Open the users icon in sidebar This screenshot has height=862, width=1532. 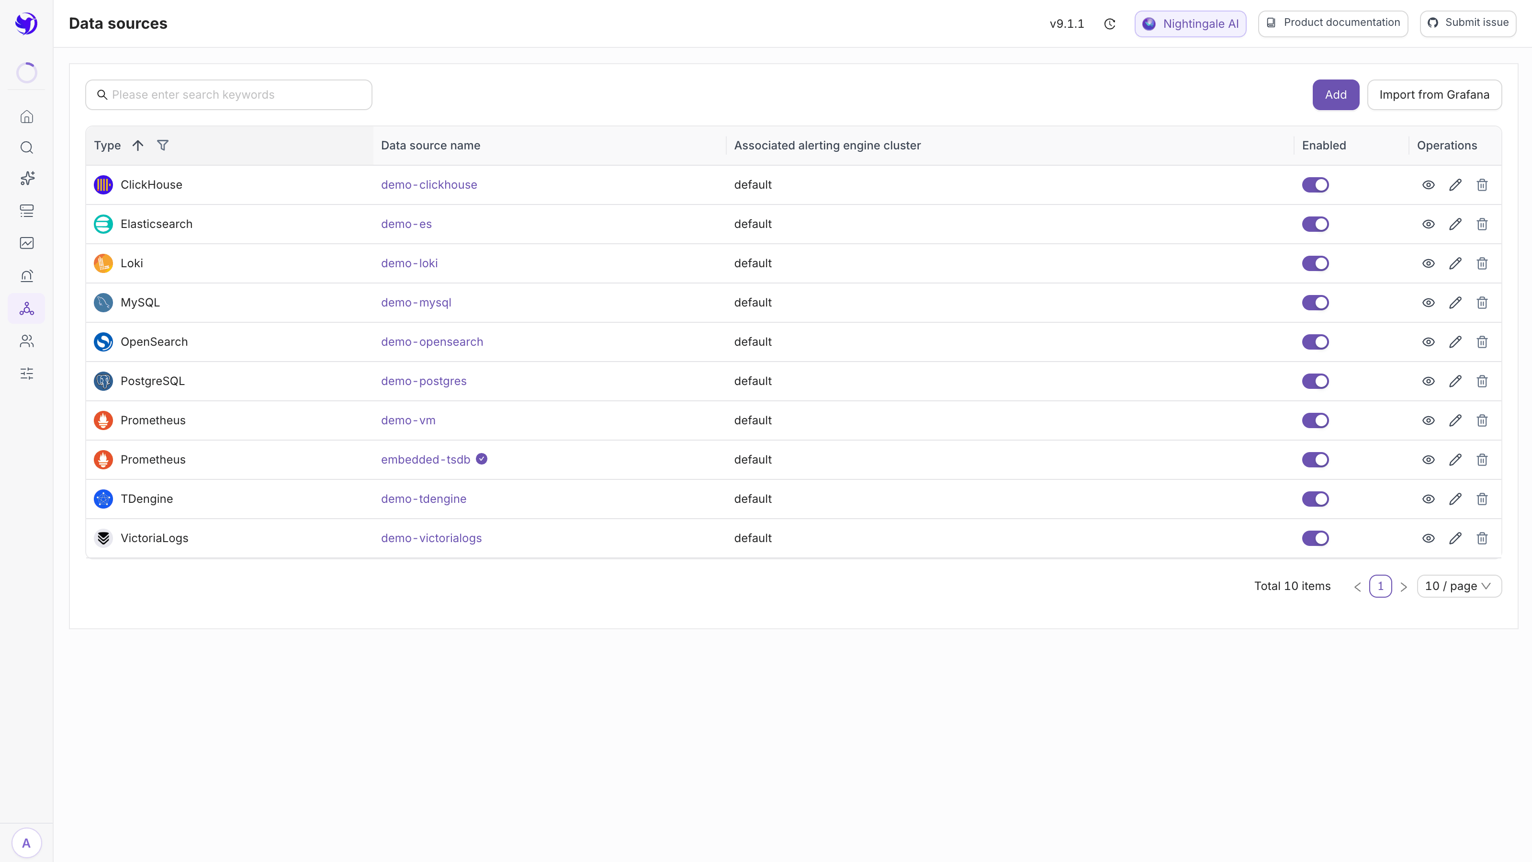click(x=27, y=341)
